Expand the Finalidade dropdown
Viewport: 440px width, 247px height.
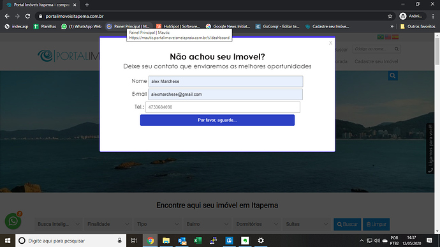(x=108, y=224)
